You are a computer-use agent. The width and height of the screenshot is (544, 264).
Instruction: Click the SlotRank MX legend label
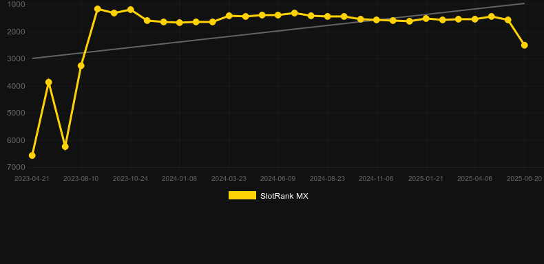[x=284, y=196]
